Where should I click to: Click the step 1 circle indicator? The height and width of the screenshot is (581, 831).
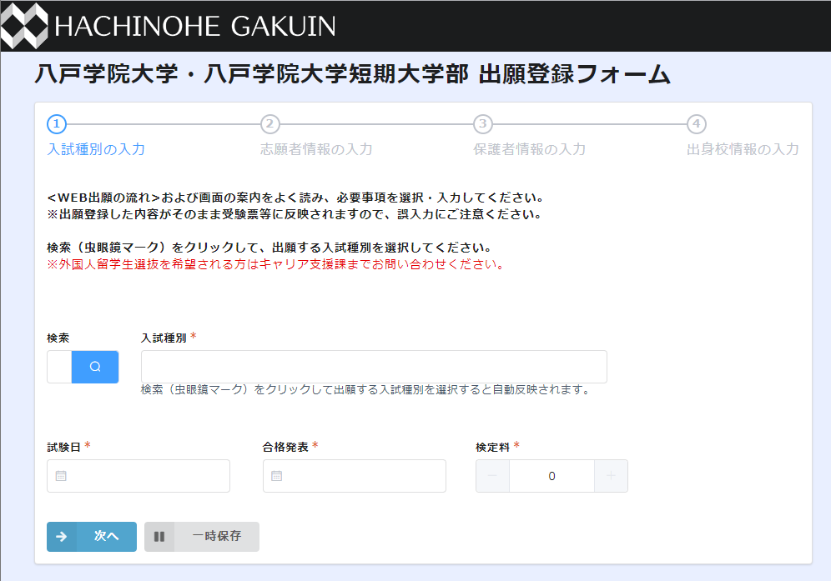(x=56, y=124)
